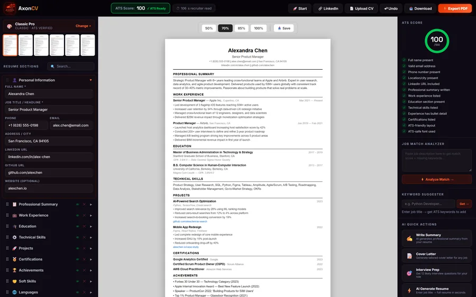
Task: Expand the Projects section arrow
Action: (91, 248)
